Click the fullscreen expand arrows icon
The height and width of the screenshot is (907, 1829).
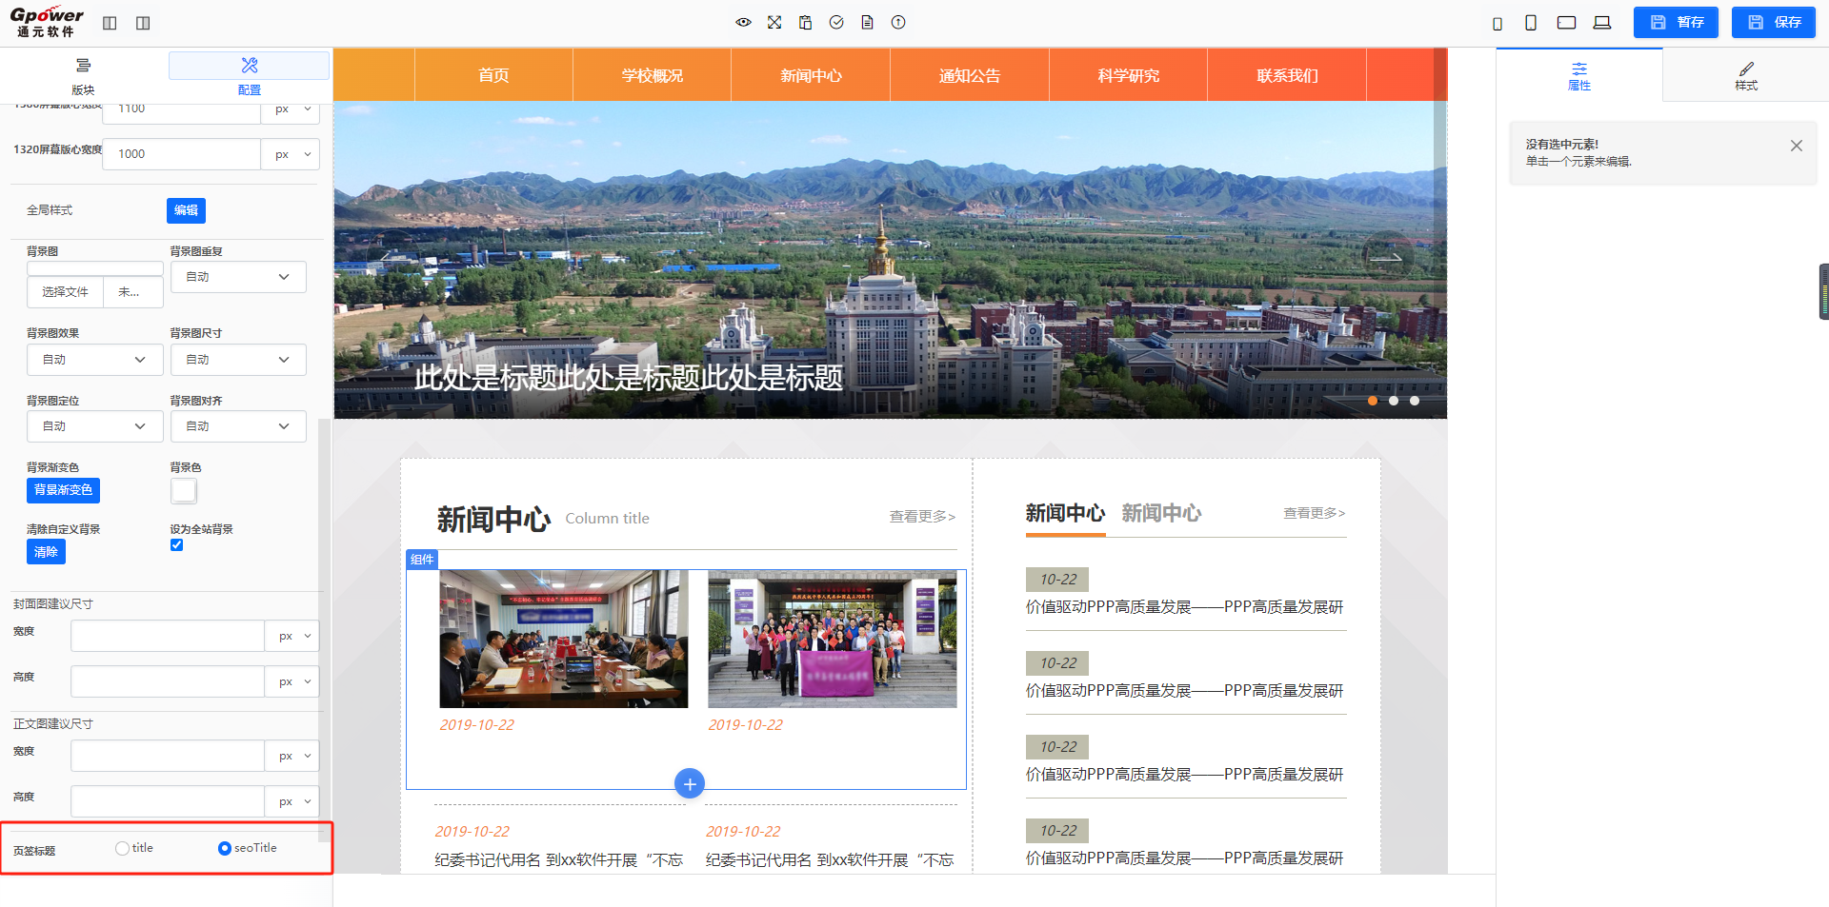coord(774,23)
